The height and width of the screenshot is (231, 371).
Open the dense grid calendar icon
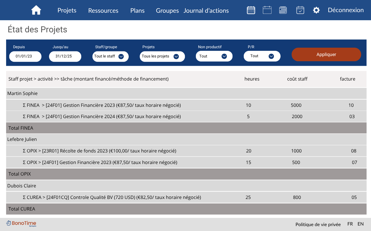[283, 10]
